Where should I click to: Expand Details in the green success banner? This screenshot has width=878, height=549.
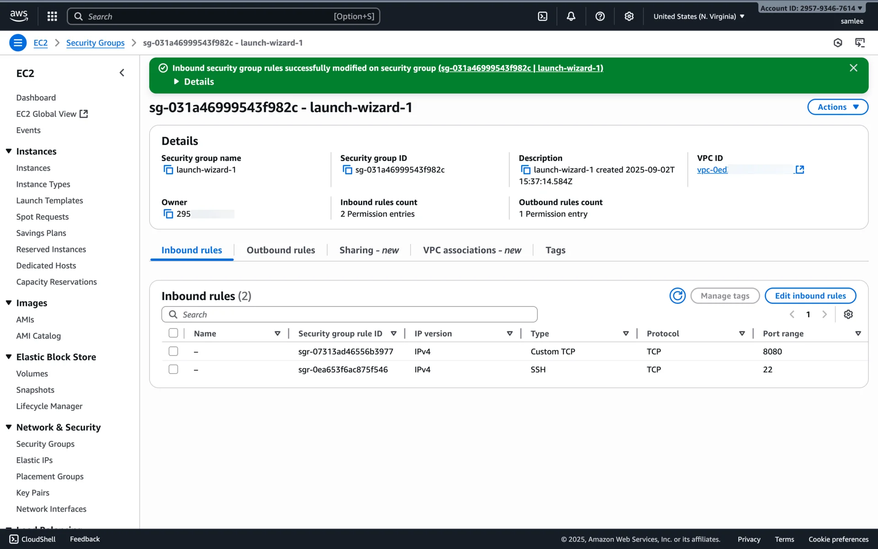click(194, 82)
